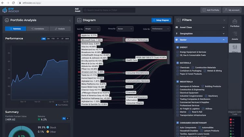This screenshot has height=137, width=244.
Task: Click the Geographies pin icon
Action: [x=177, y=33]
